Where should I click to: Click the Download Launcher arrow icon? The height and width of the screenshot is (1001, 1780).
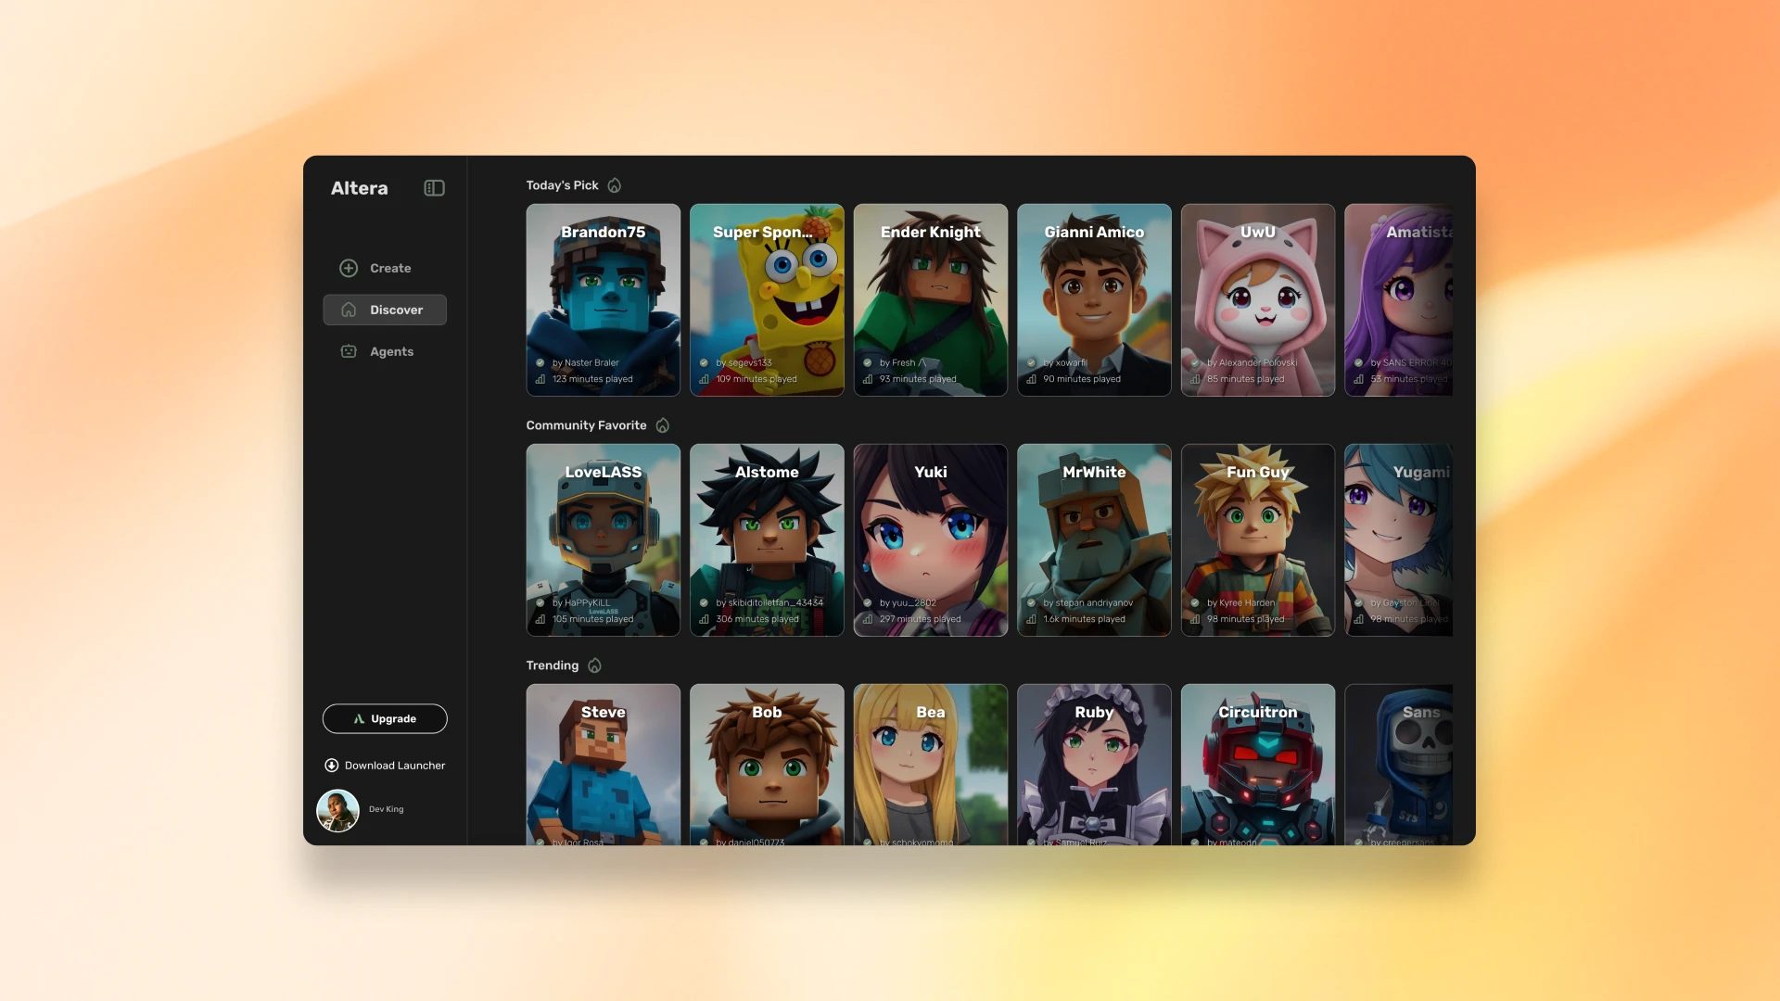point(331,766)
